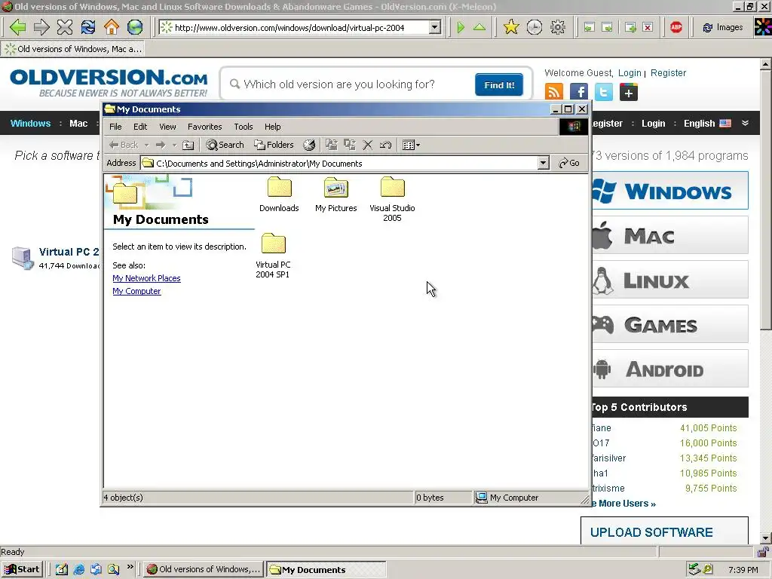
Task: Click the Google plus icon
Action: [628, 92]
